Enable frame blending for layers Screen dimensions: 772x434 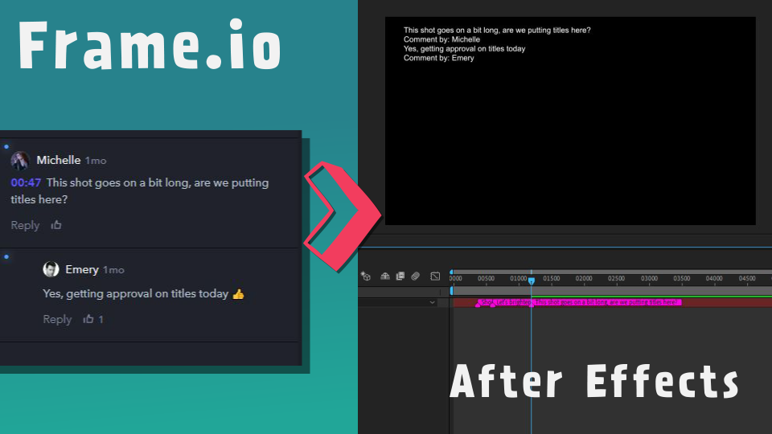[400, 276]
